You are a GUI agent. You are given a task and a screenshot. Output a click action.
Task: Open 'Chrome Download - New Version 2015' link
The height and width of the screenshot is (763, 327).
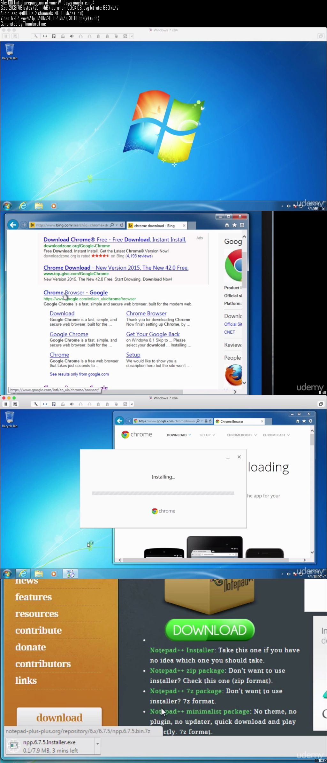tap(116, 268)
